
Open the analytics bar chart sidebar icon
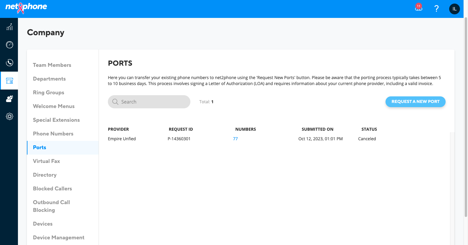10,27
